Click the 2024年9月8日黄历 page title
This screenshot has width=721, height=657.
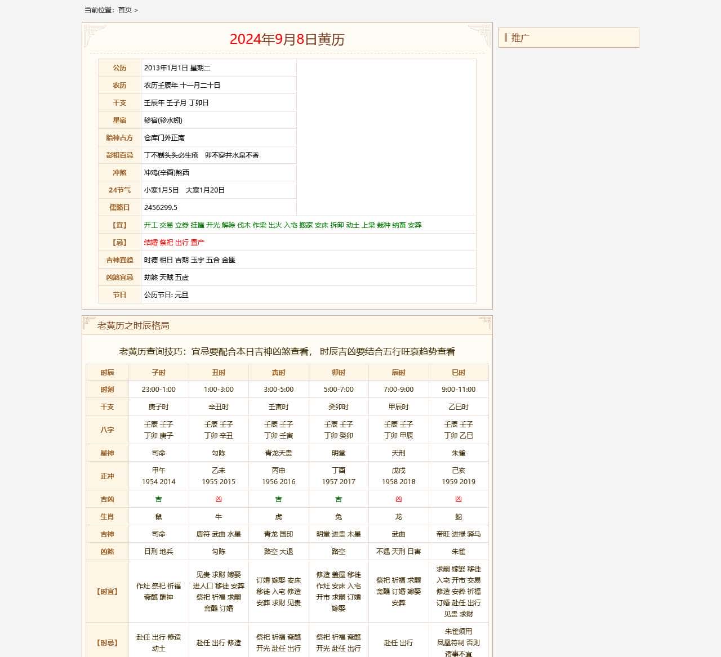(287, 39)
